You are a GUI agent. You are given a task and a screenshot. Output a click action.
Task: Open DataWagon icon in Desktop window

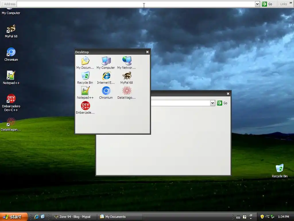click(x=126, y=93)
